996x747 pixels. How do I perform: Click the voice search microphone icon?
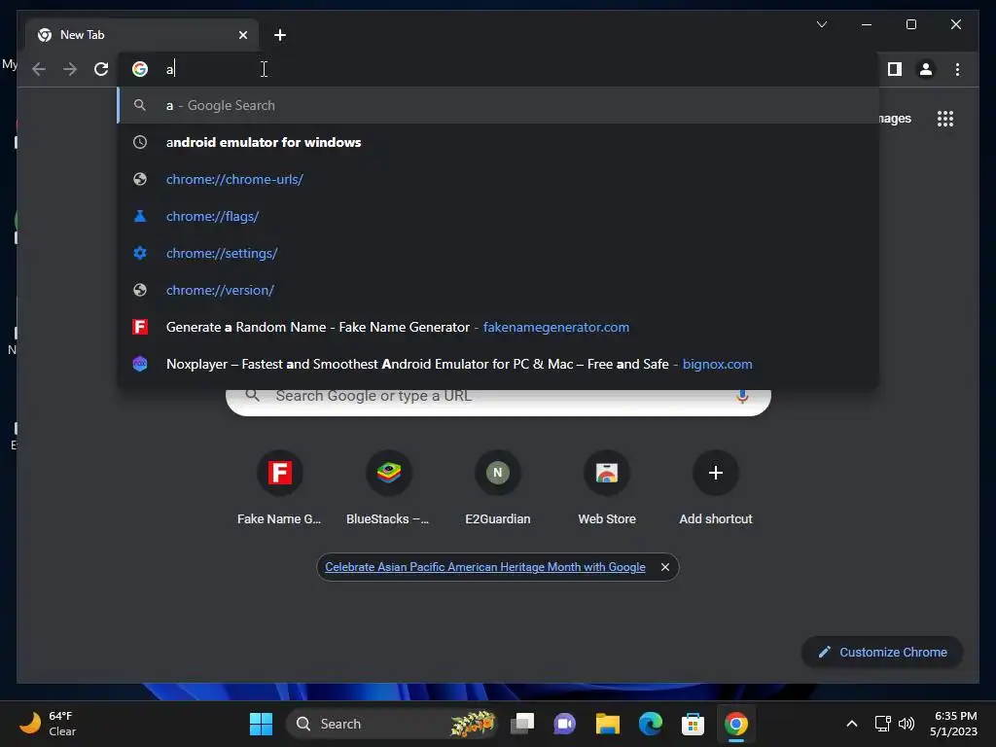[741, 396]
